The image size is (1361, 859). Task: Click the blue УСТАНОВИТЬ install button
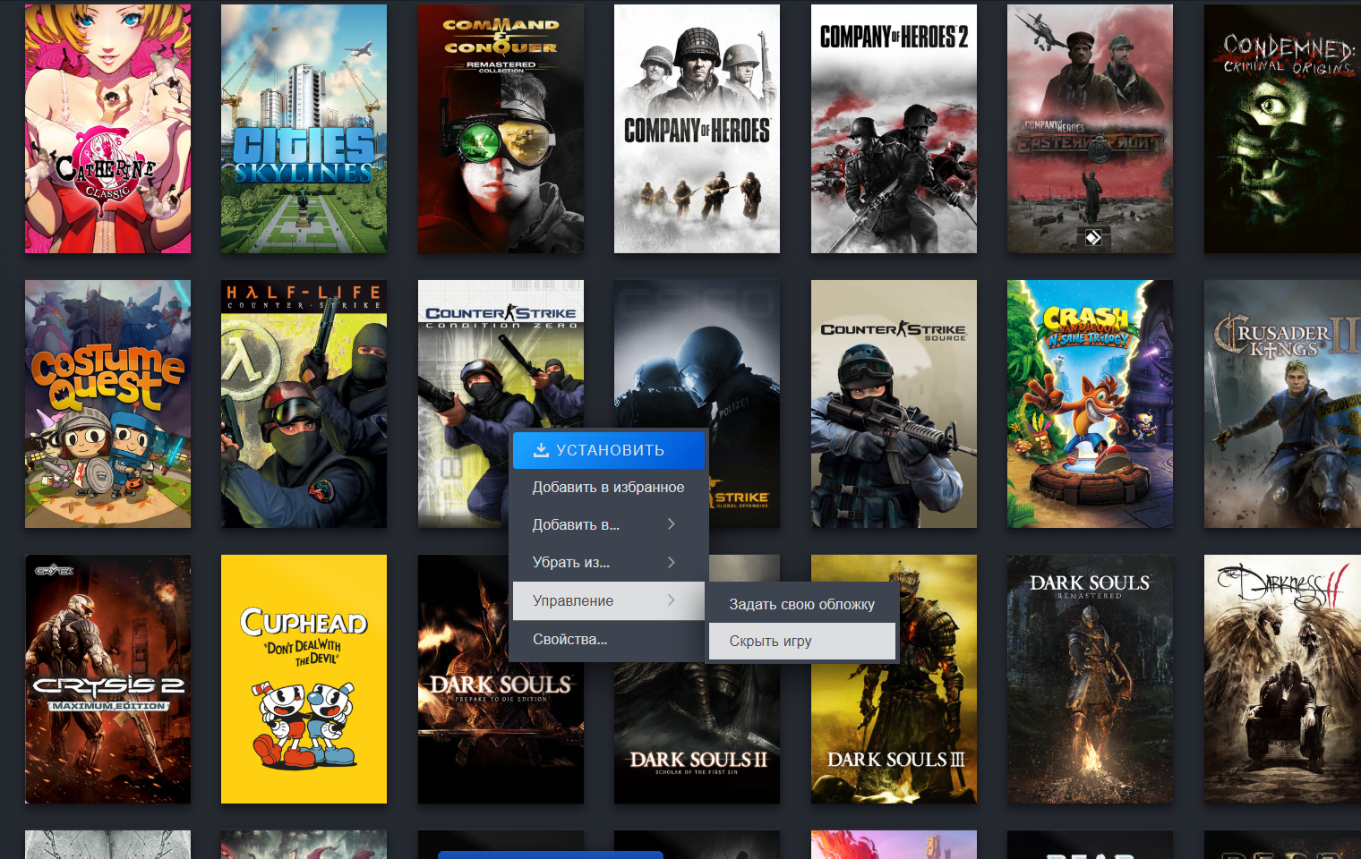coord(609,450)
